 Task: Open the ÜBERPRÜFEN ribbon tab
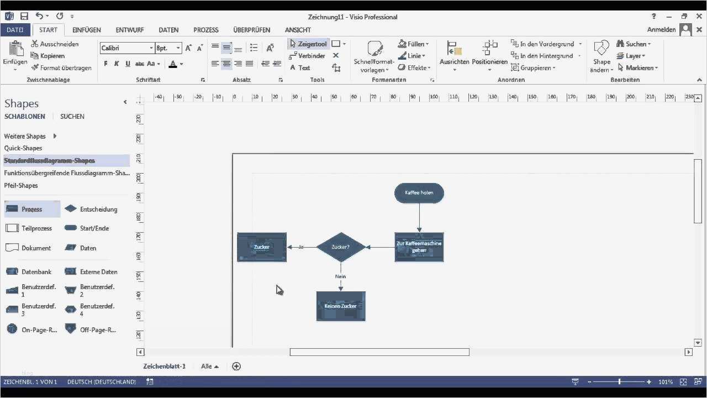click(x=252, y=30)
